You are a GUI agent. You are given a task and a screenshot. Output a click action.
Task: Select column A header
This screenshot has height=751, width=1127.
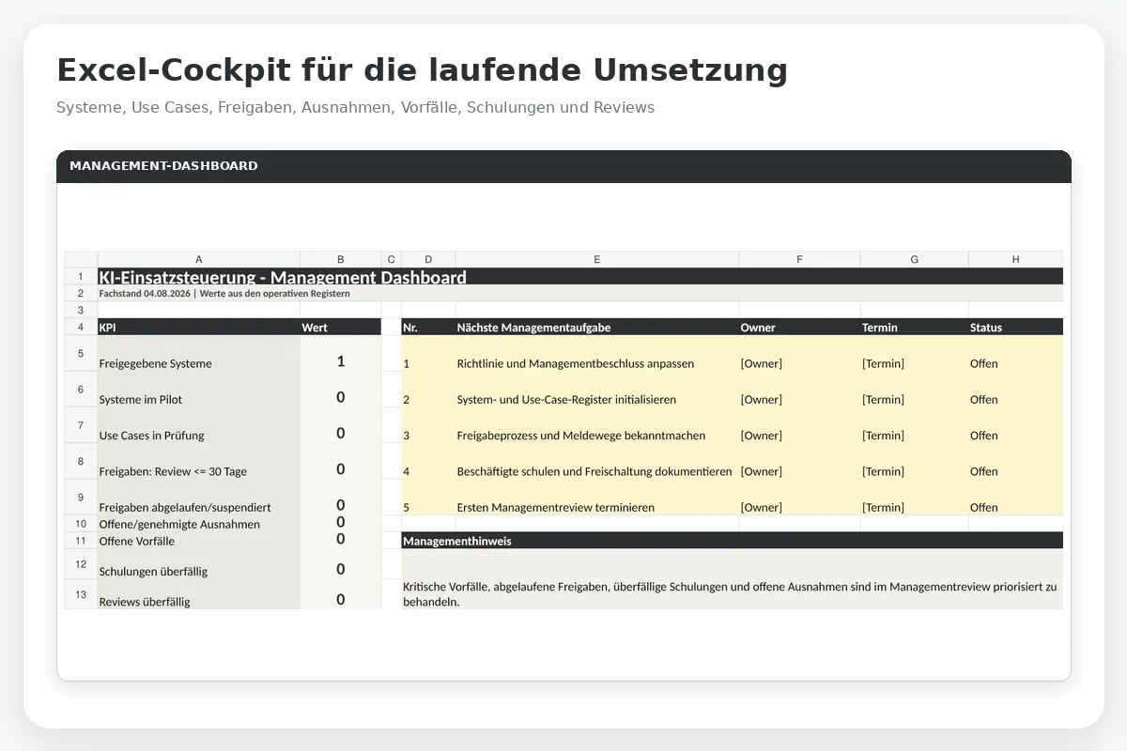pyautogui.click(x=198, y=259)
